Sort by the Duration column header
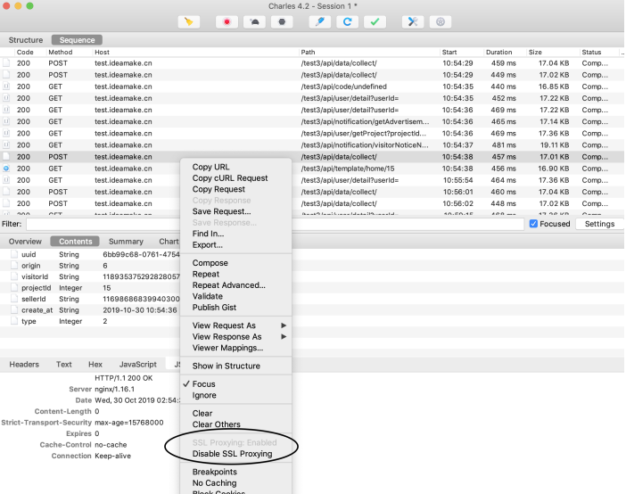 point(498,53)
